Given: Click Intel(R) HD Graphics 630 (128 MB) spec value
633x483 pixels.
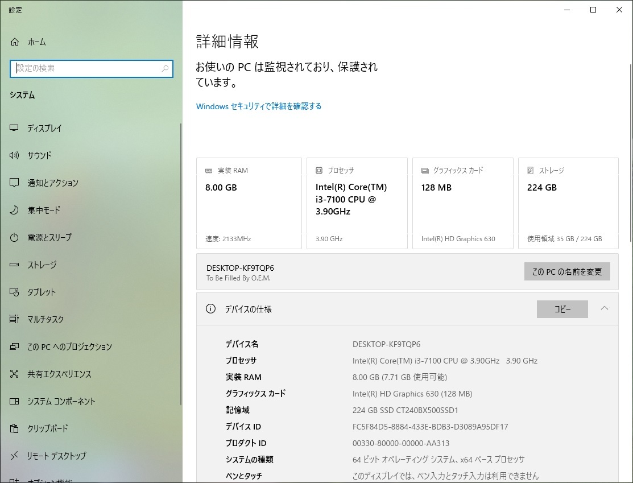Looking at the screenshot, I should 412,394.
